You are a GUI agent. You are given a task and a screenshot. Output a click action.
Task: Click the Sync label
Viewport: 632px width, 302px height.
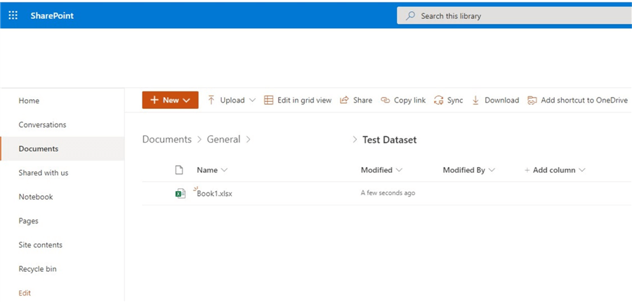point(455,100)
